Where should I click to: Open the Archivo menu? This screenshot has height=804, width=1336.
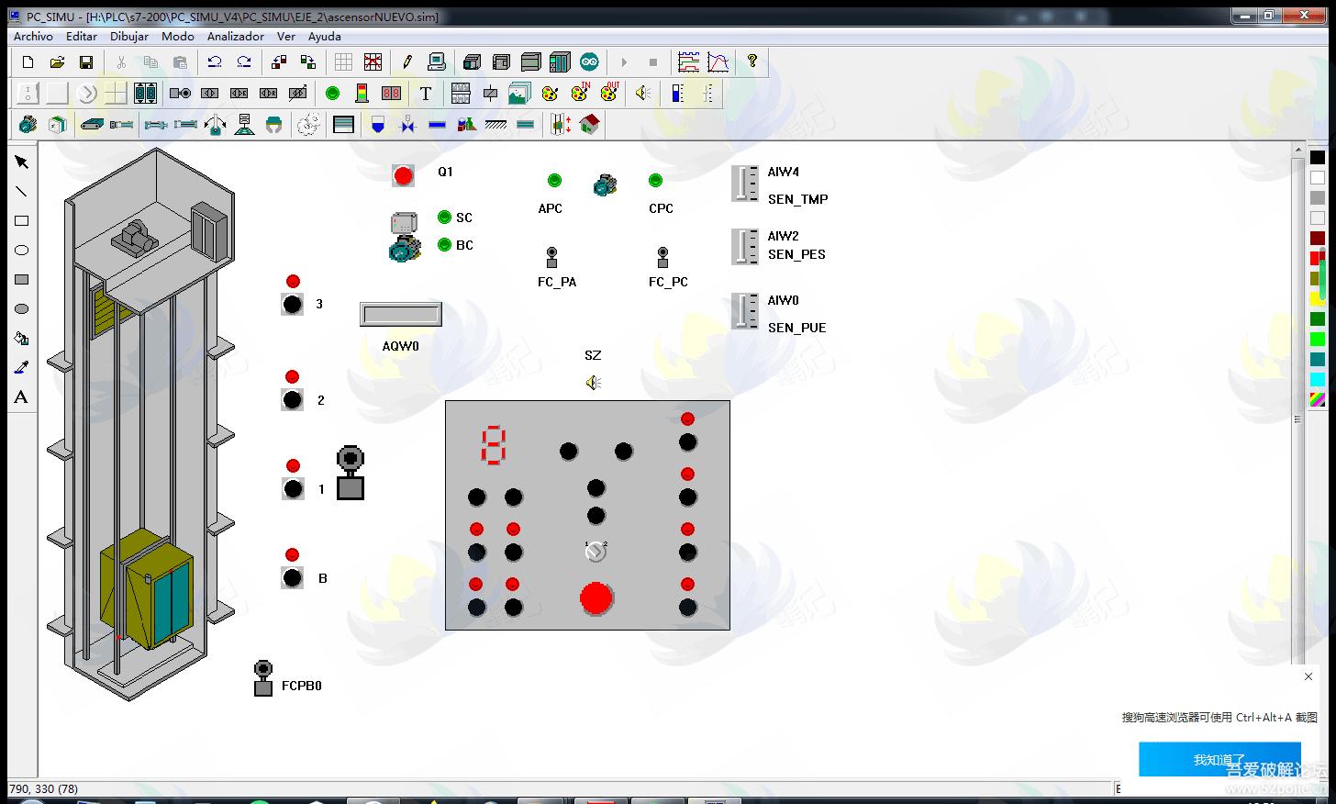pos(33,37)
